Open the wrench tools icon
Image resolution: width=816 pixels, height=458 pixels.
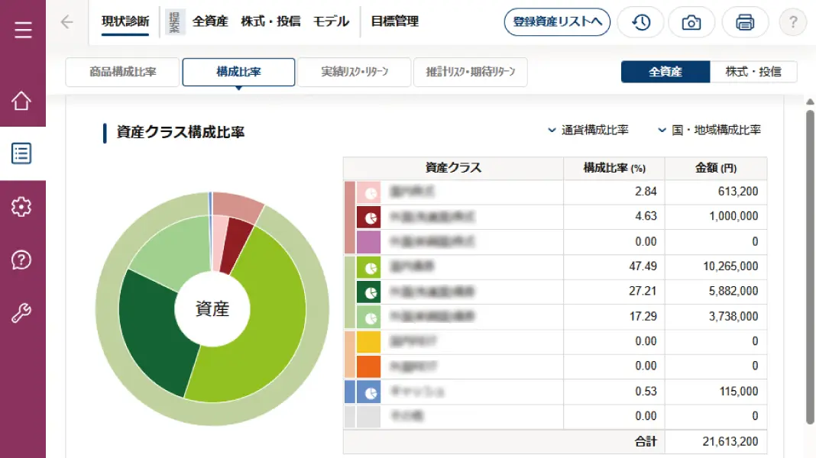click(21, 313)
